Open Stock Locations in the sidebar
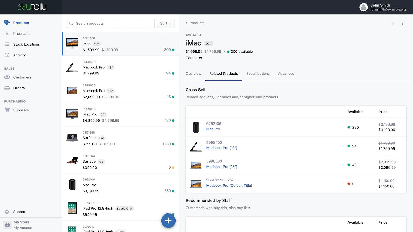The height and width of the screenshot is (232, 413). (x=27, y=44)
